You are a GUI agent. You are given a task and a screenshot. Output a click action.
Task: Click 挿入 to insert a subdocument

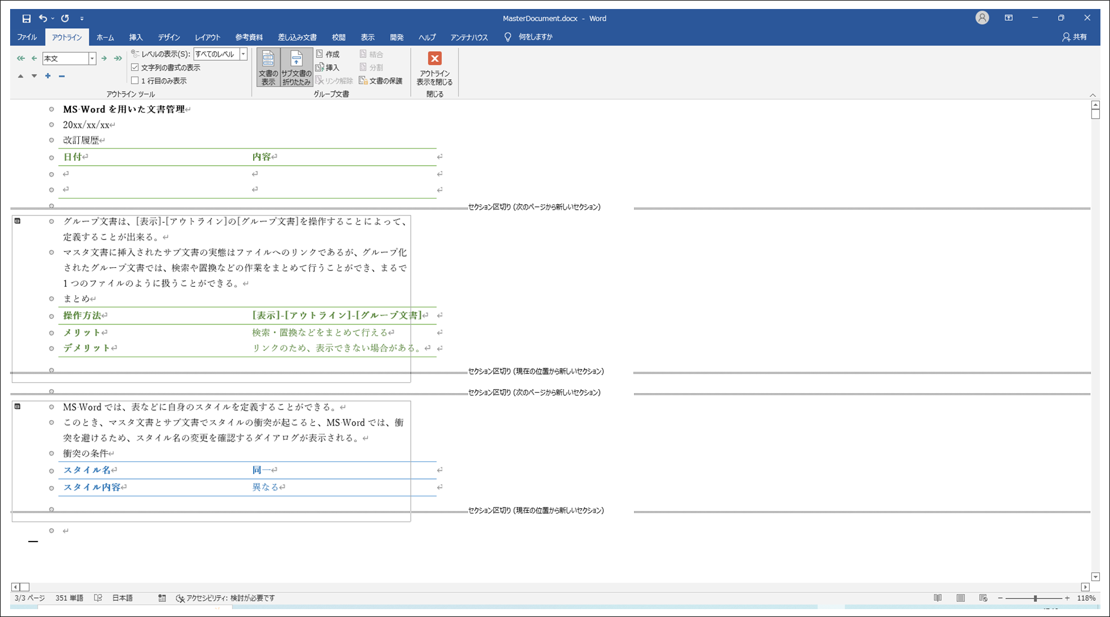click(x=328, y=67)
